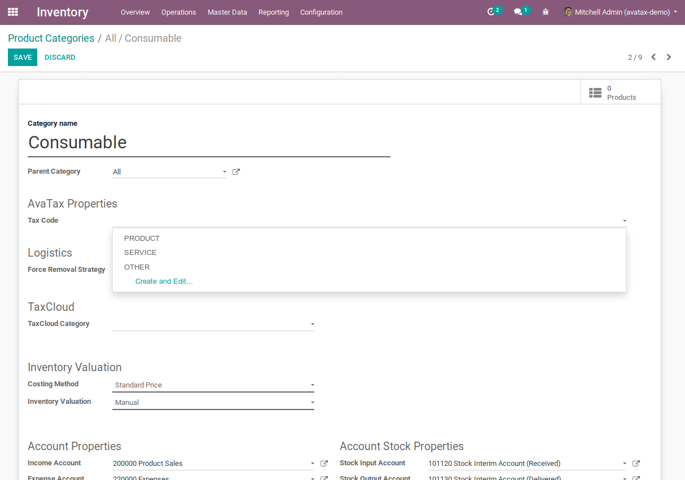Viewport: 685px width, 480px height.
Task: Go to next record arrow
Action: point(669,57)
